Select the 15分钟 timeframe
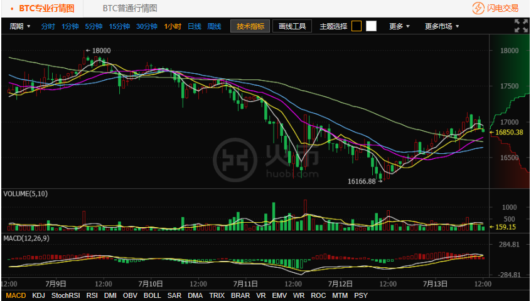Image resolution: width=531 pixels, height=301 pixels. pos(119,26)
